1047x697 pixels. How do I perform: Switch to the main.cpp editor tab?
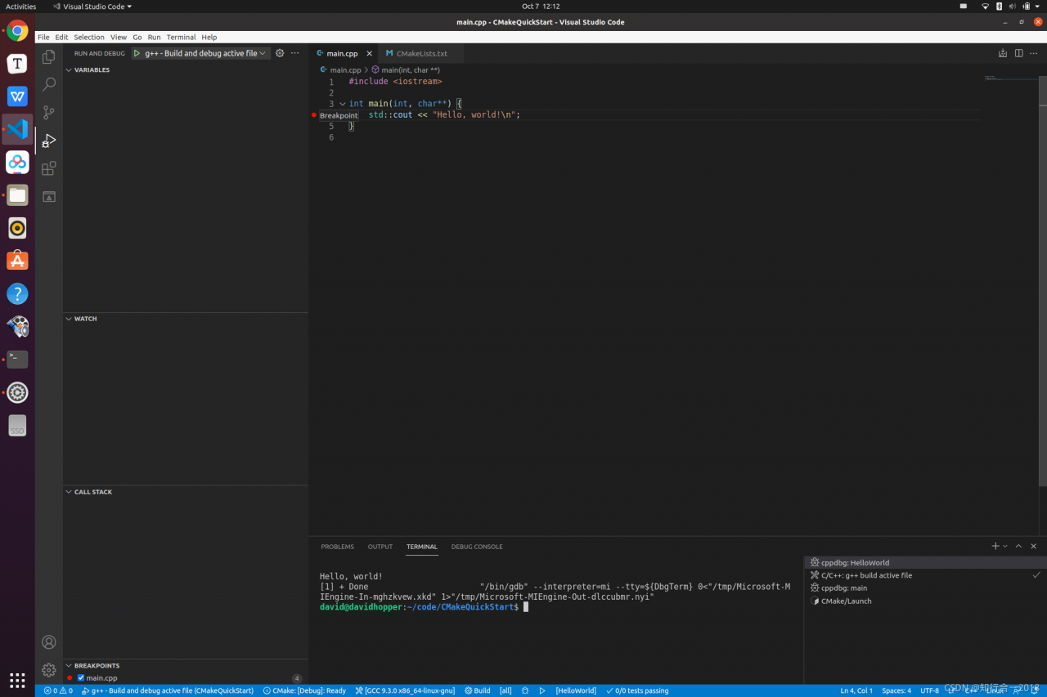tap(343, 53)
